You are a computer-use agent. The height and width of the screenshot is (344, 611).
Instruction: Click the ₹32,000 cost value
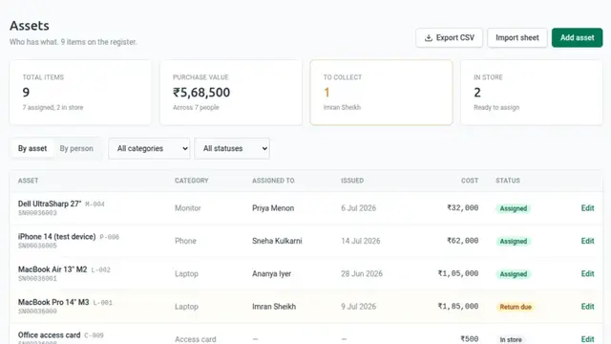(462, 208)
